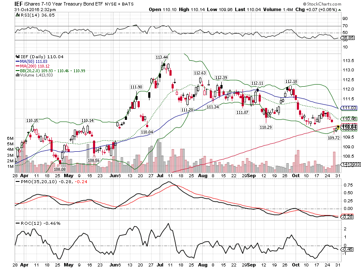This screenshot has height=269, width=361.
Task: Click the Open 110.10 value in header
Action: pyautogui.click(x=163, y=9)
